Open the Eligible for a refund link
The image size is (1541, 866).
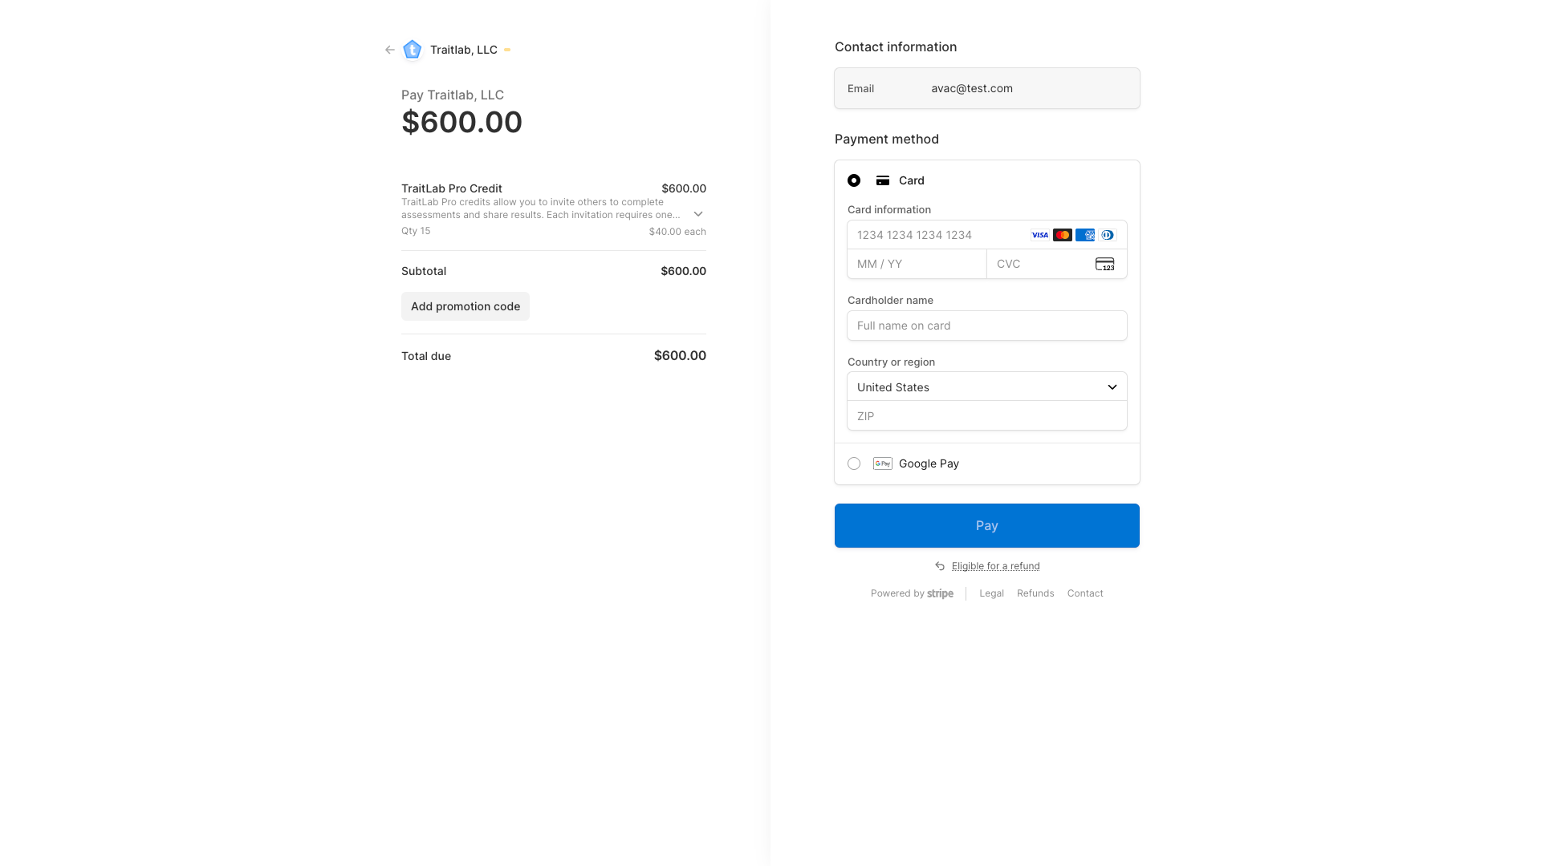995,566
